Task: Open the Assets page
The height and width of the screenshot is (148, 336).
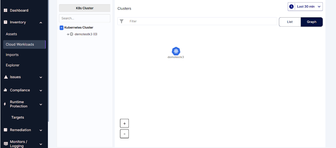Action: tap(11, 34)
